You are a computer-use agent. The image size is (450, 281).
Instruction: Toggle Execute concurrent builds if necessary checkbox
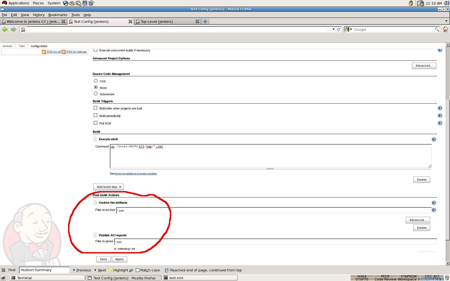(95, 50)
